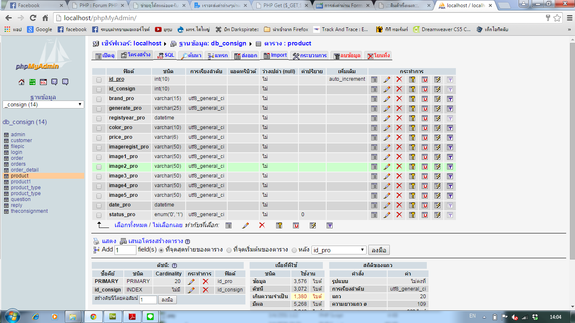Click ลงมือ button next to Add fields
Viewport: 575px width, 323px height.
[379, 250]
